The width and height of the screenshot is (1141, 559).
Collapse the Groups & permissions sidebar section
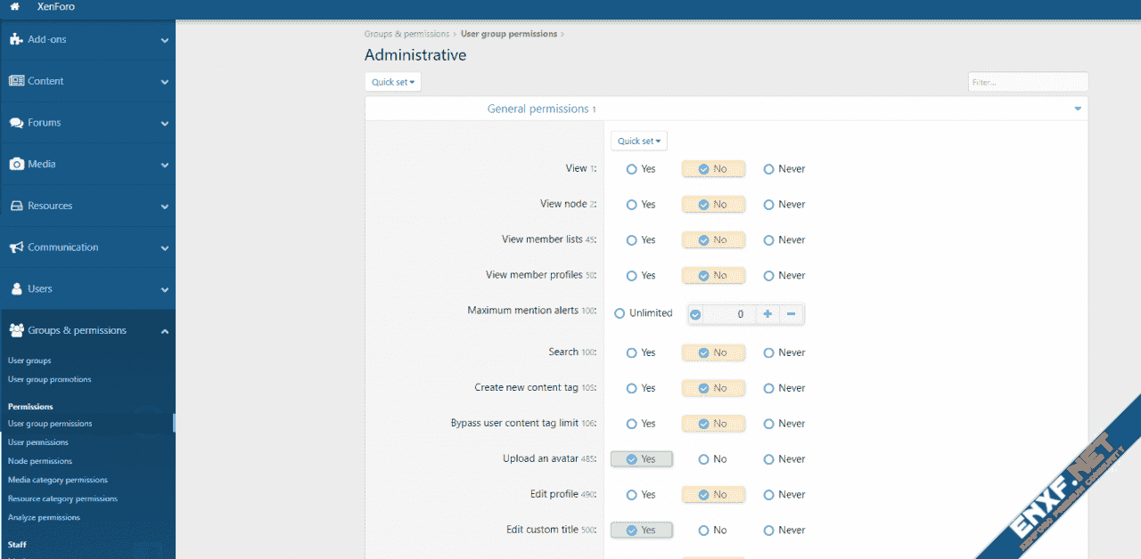164,331
